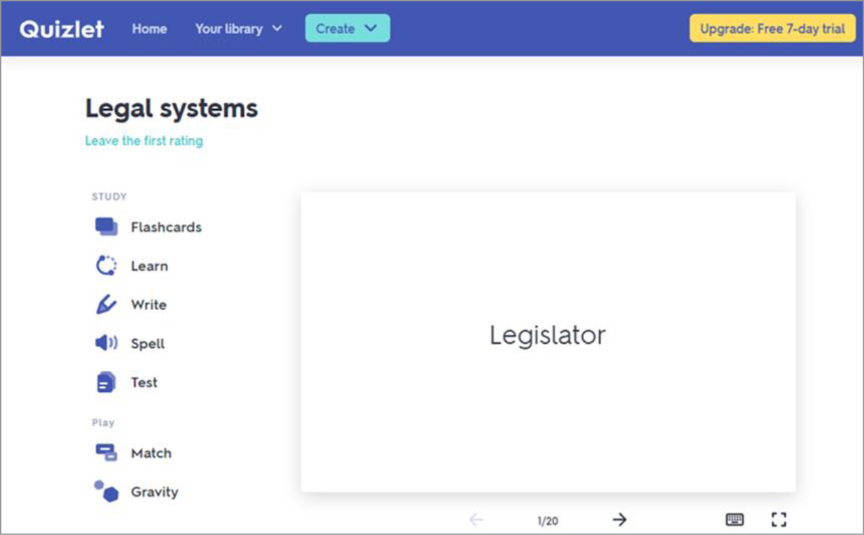Launch the Gravity game icon
Image resolution: width=864 pixels, height=535 pixels.
pyautogui.click(x=106, y=491)
